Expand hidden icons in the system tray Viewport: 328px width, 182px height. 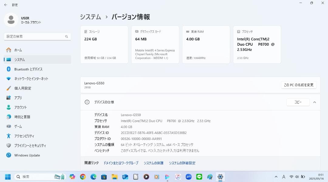coord(276,177)
